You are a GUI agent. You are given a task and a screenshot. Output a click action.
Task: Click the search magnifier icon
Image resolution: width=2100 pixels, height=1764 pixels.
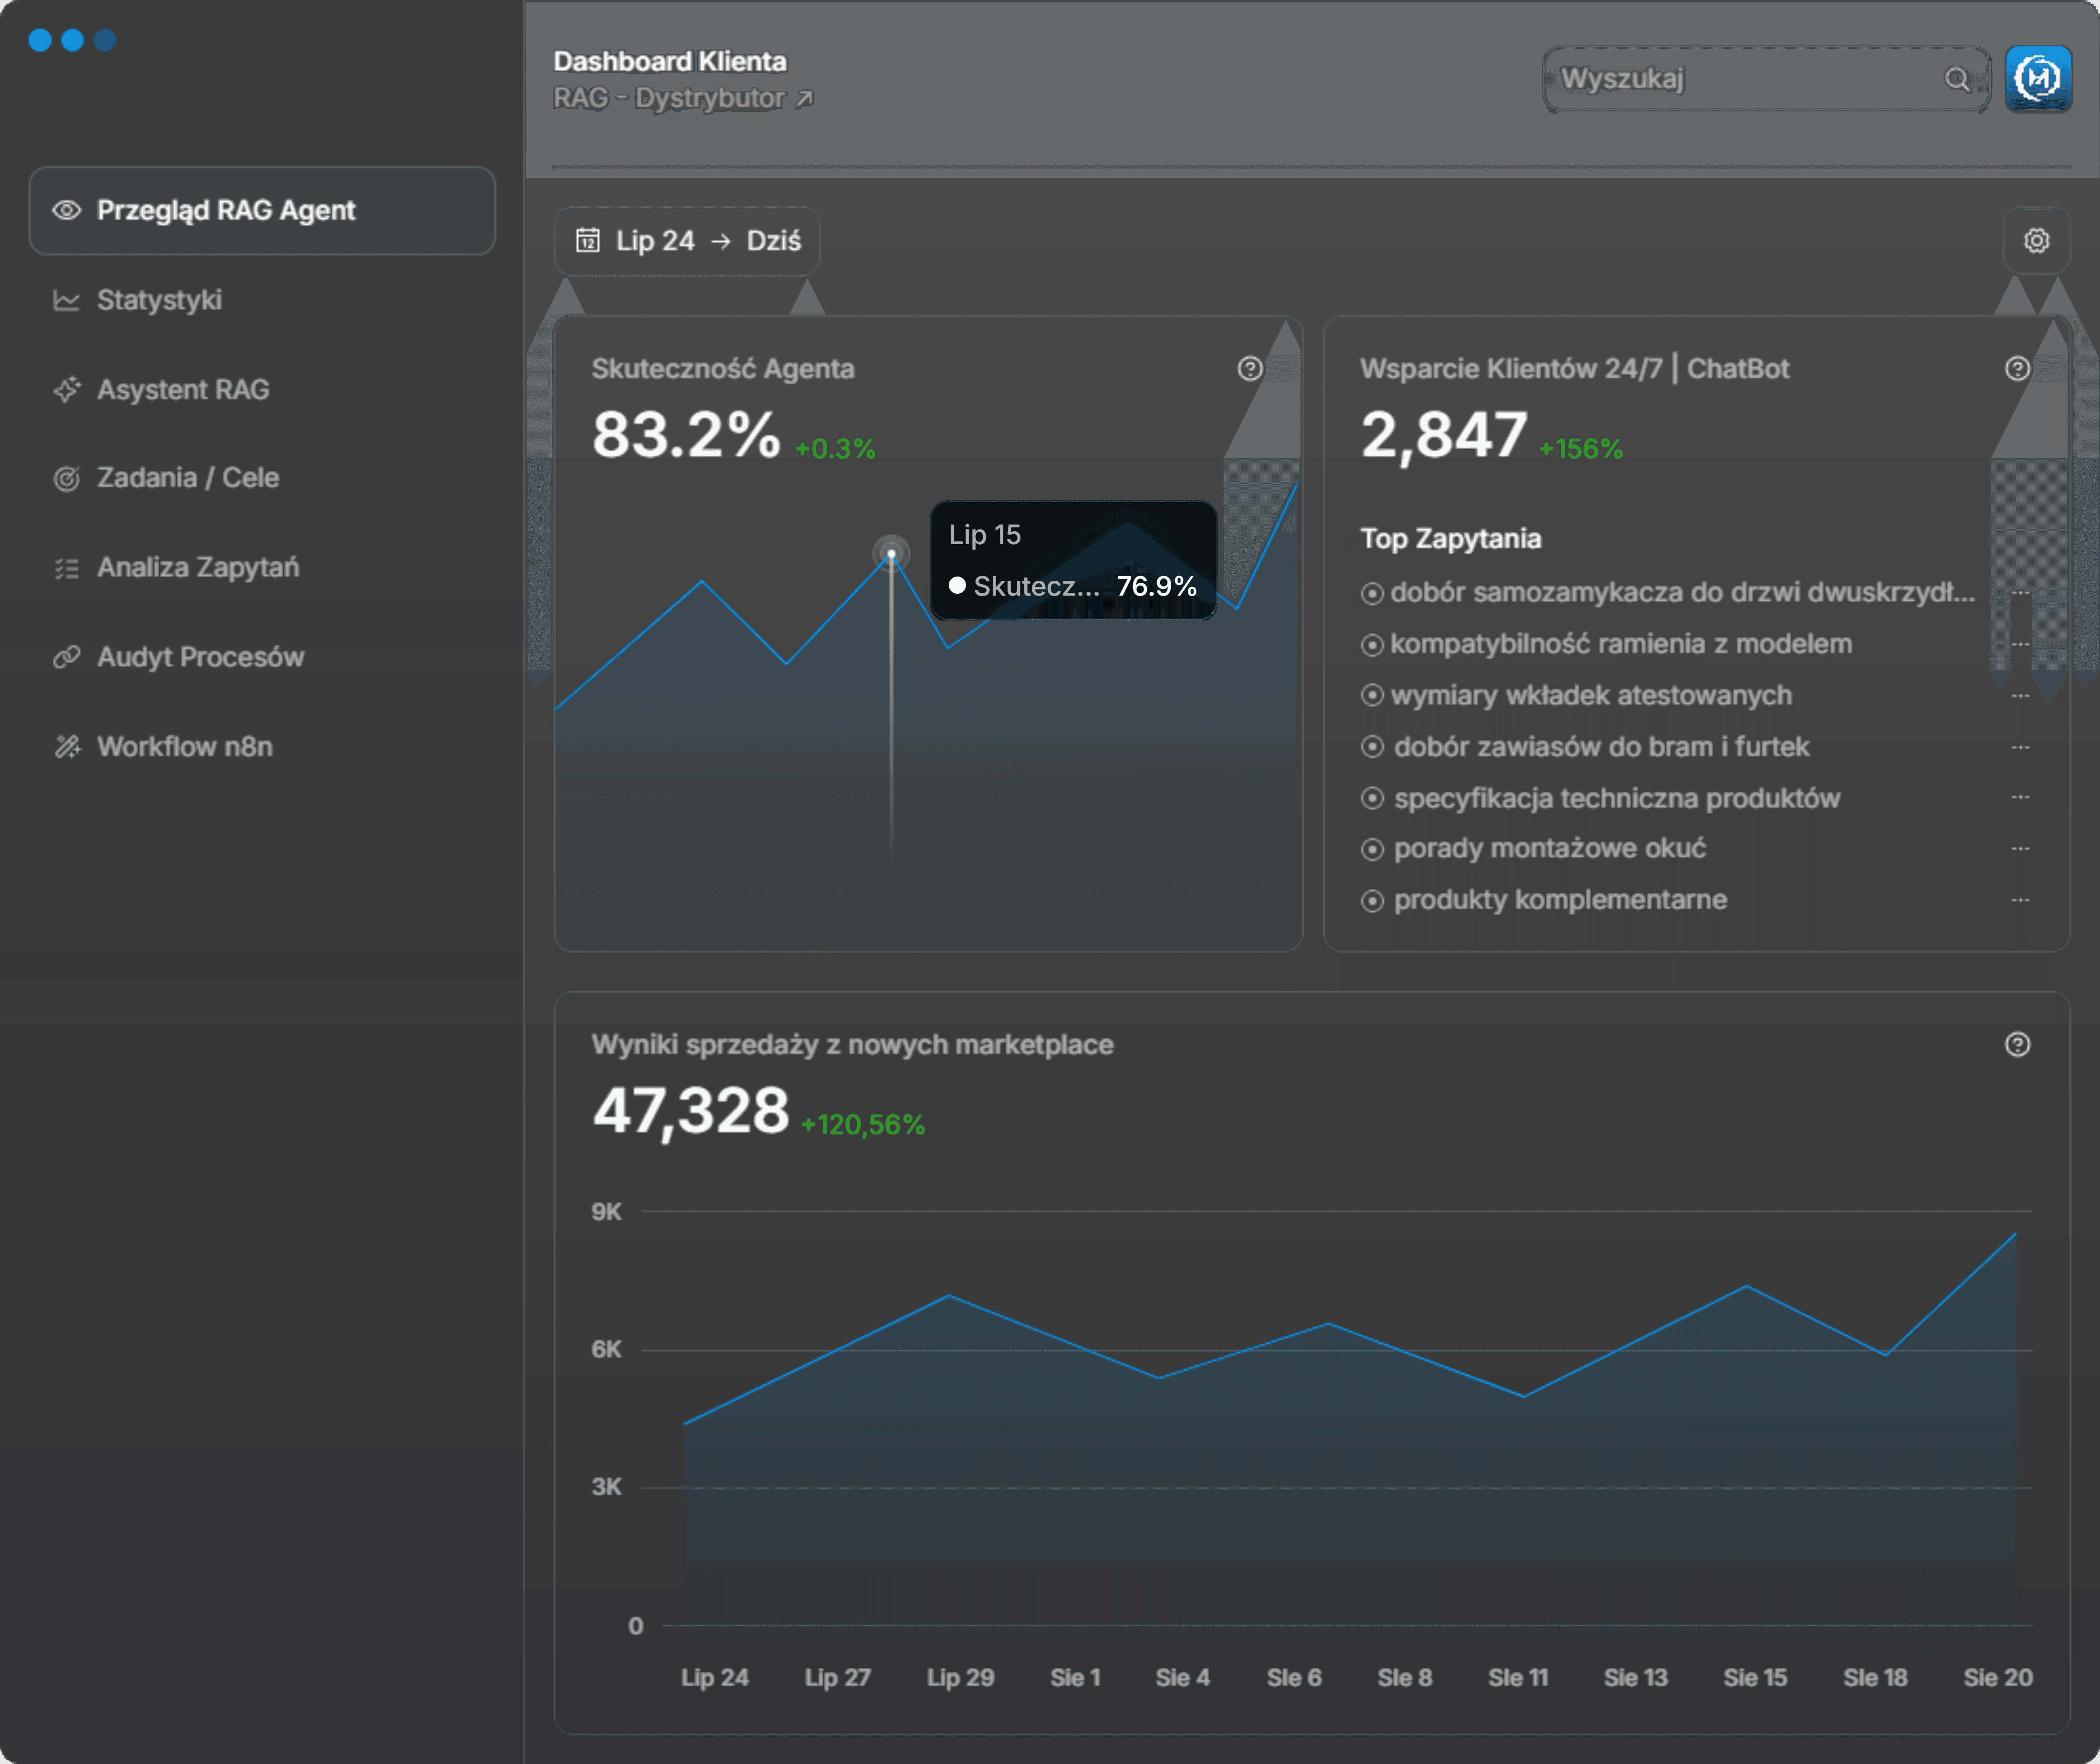pos(1957,79)
